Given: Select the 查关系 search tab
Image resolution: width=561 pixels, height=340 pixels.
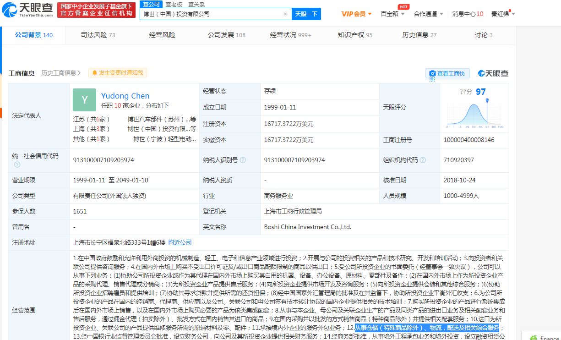Looking at the screenshot, I should tap(196, 4).
